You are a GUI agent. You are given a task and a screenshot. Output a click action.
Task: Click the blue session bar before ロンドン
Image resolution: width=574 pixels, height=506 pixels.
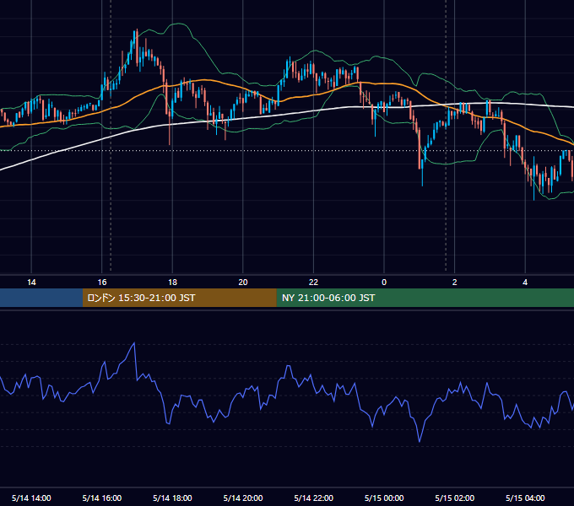[41, 298]
